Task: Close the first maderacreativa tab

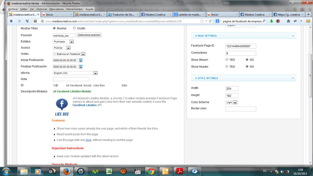Action: click(38, 15)
